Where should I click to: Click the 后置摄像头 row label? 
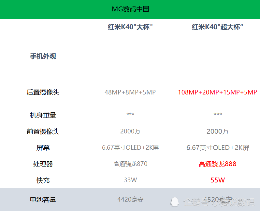pyautogui.click(x=43, y=92)
